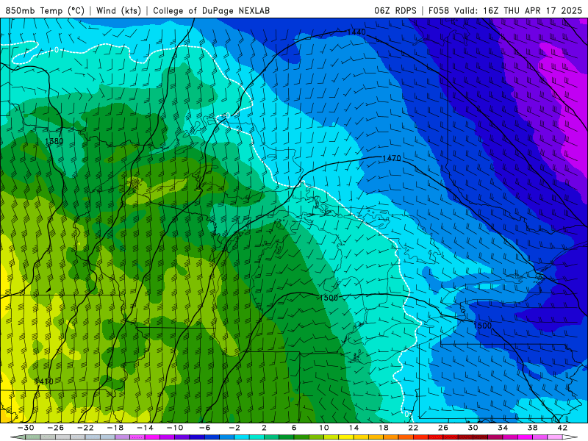Select the "06Z RDPS" model run label
Viewport: 588px width, 441px height.
(395, 10)
